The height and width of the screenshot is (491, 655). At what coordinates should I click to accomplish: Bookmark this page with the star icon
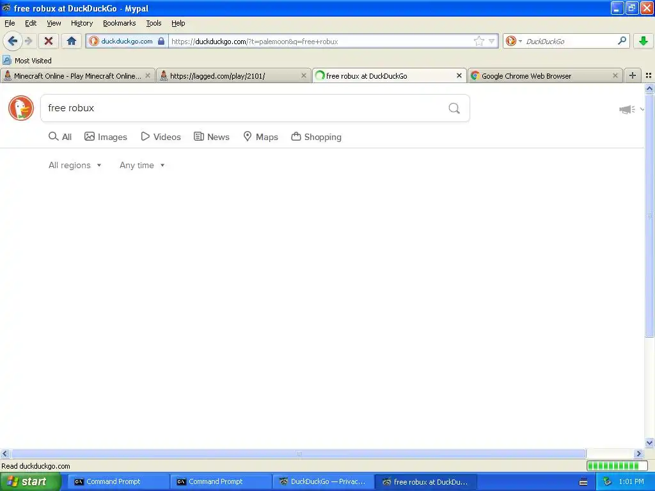[478, 41]
